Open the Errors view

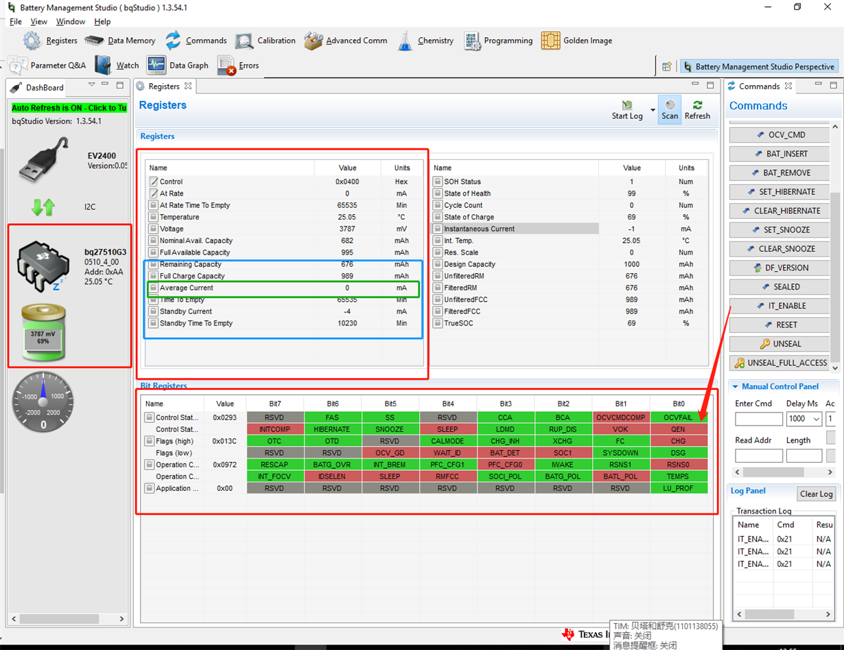coord(238,65)
